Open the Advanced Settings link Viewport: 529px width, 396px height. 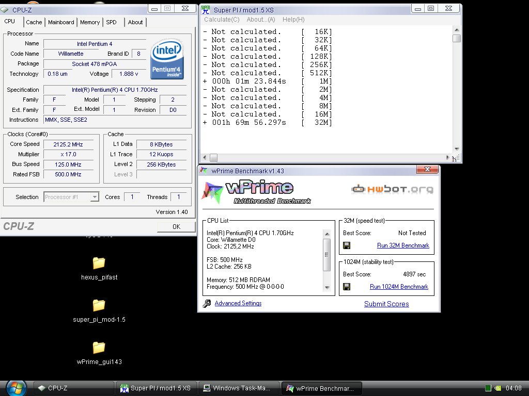(238, 303)
